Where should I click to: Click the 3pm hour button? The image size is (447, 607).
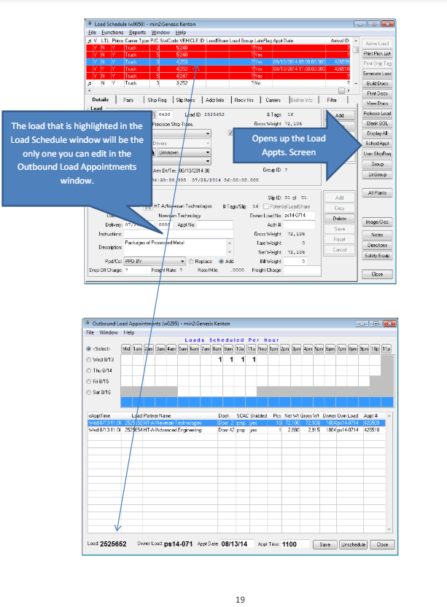click(x=296, y=349)
